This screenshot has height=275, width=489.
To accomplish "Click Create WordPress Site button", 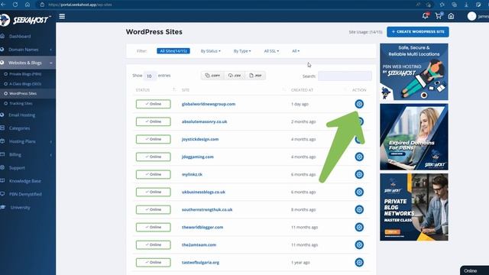I will (x=418, y=32).
